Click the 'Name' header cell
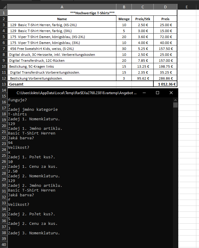 coord(62,19)
